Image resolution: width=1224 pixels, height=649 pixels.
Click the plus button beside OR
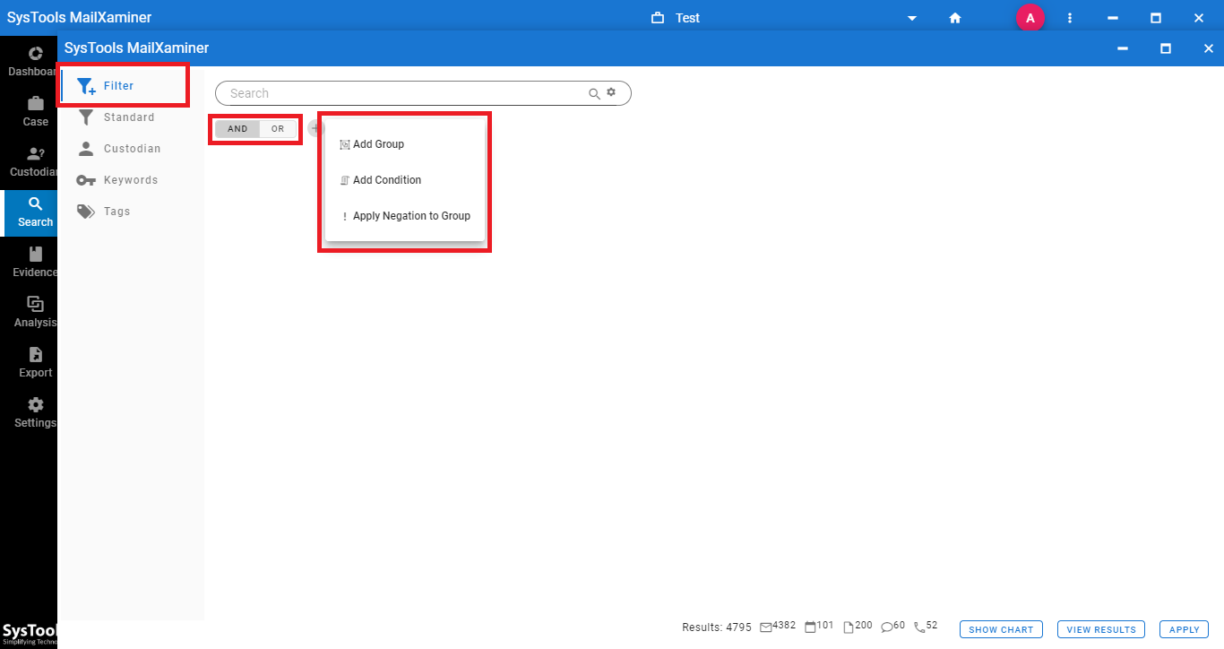coord(314,129)
